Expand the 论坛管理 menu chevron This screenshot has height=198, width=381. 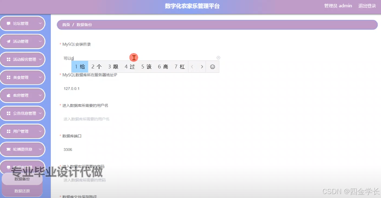(40, 23)
